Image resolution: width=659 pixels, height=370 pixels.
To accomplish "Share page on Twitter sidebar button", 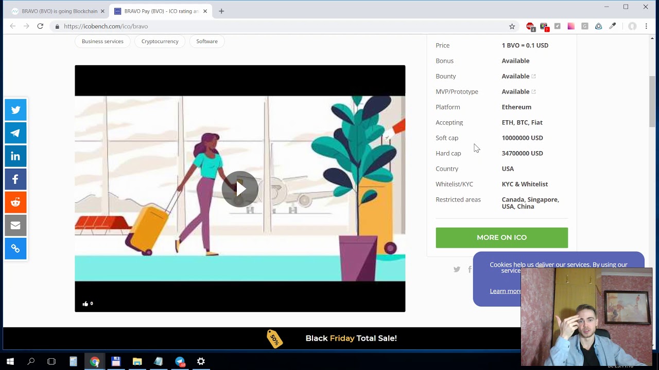I will click(15, 110).
